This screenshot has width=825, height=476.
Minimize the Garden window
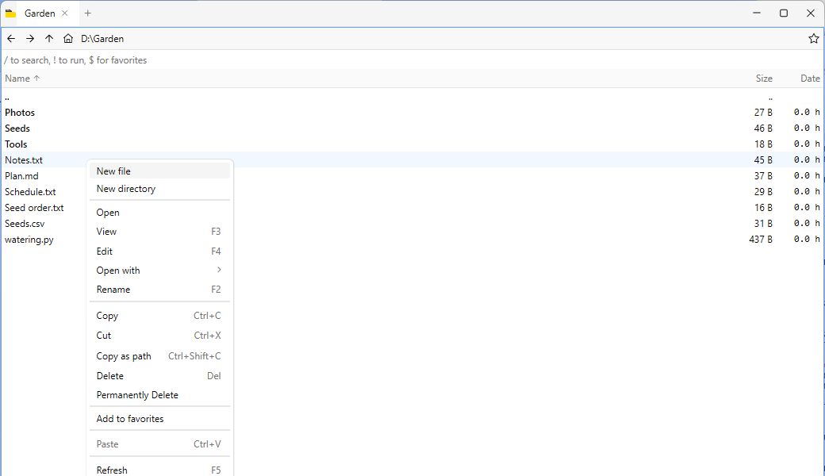(x=757, y=13)
